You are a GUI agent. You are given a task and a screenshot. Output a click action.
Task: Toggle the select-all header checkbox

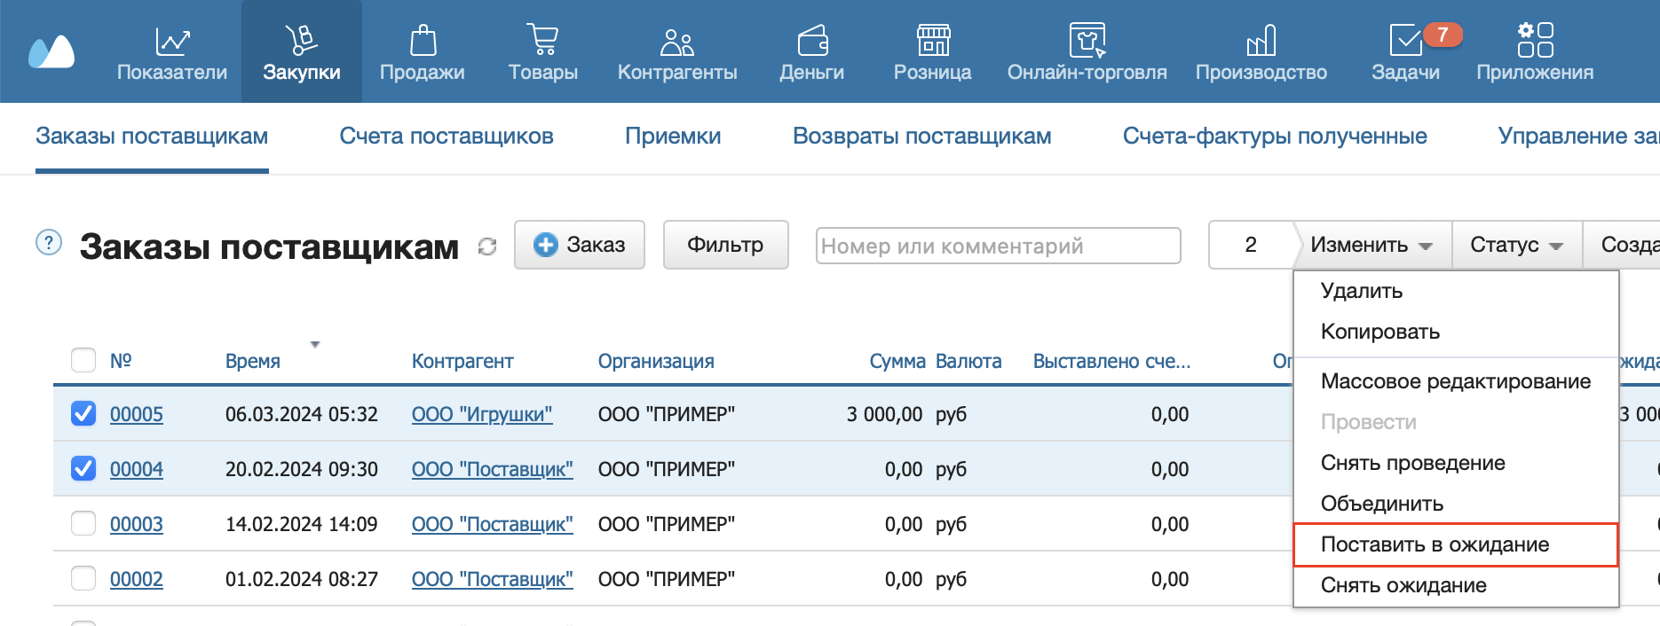point(83,360)
